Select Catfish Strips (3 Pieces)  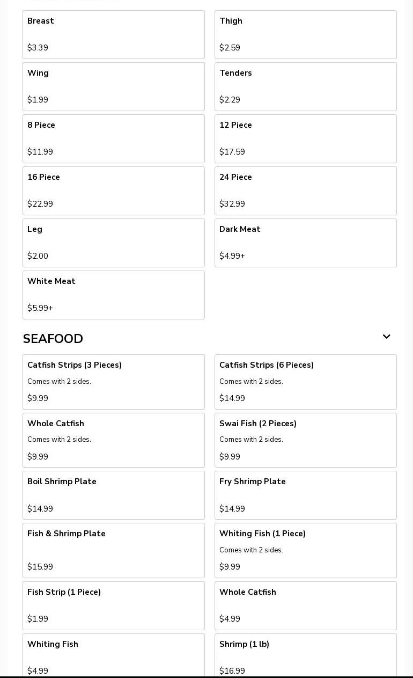coord(114,382)
